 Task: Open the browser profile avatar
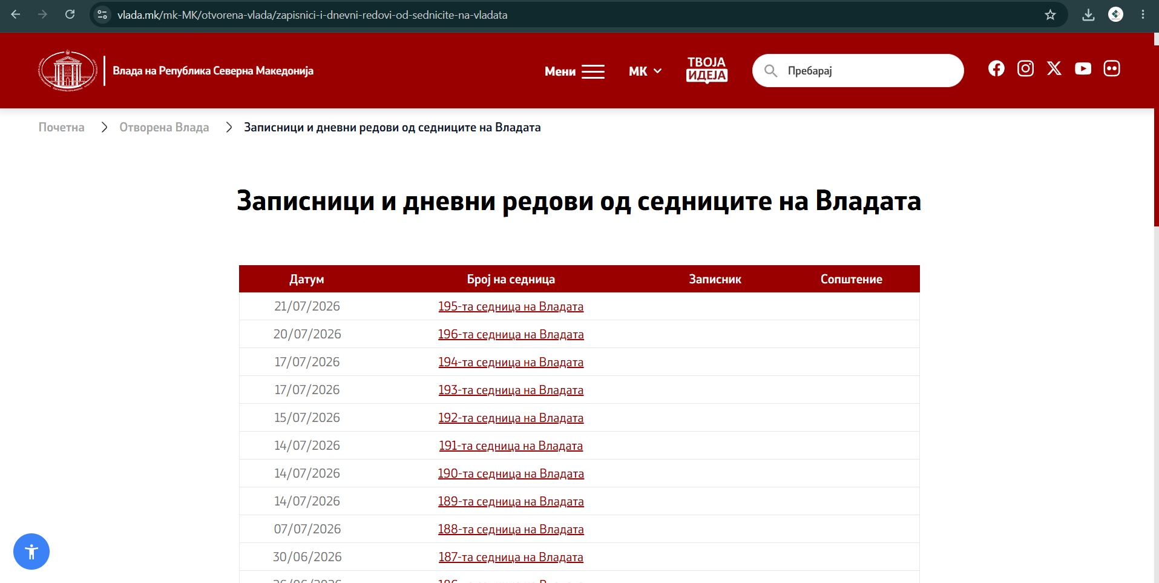1115,15
